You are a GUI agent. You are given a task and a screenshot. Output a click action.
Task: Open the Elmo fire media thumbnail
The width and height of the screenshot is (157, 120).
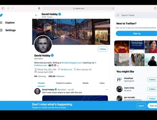coord(122,47)
